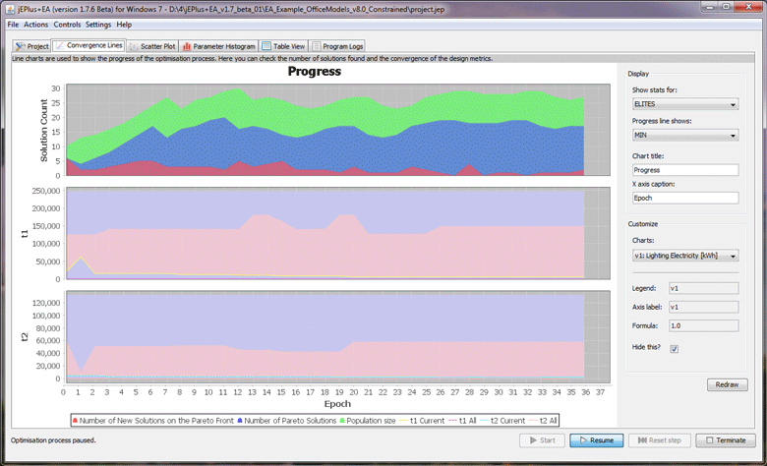The height and width of the screenshot is (466, 767).
Task: Open the Program Logs tab
Action: pos(337,46)
